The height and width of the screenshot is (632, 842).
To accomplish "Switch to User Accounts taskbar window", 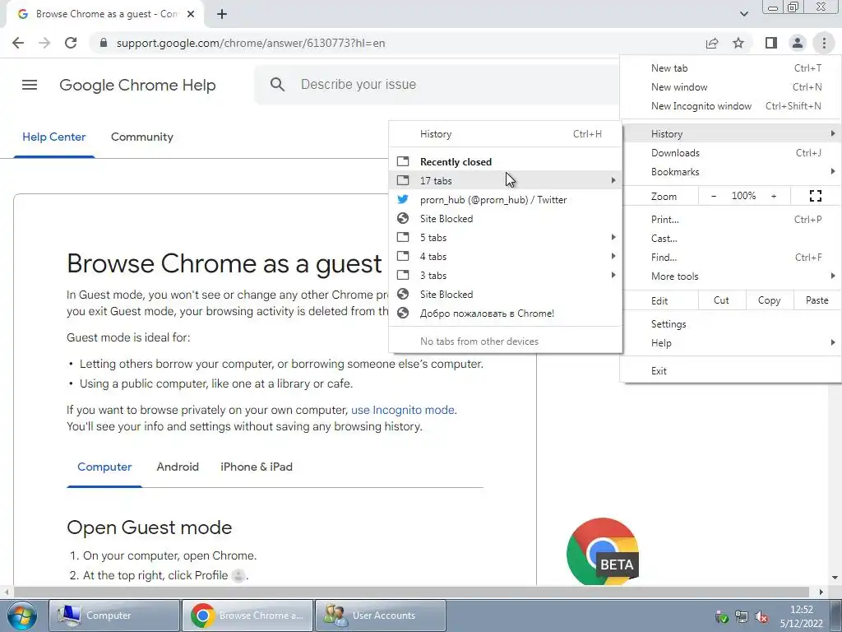I will (380, 616).
